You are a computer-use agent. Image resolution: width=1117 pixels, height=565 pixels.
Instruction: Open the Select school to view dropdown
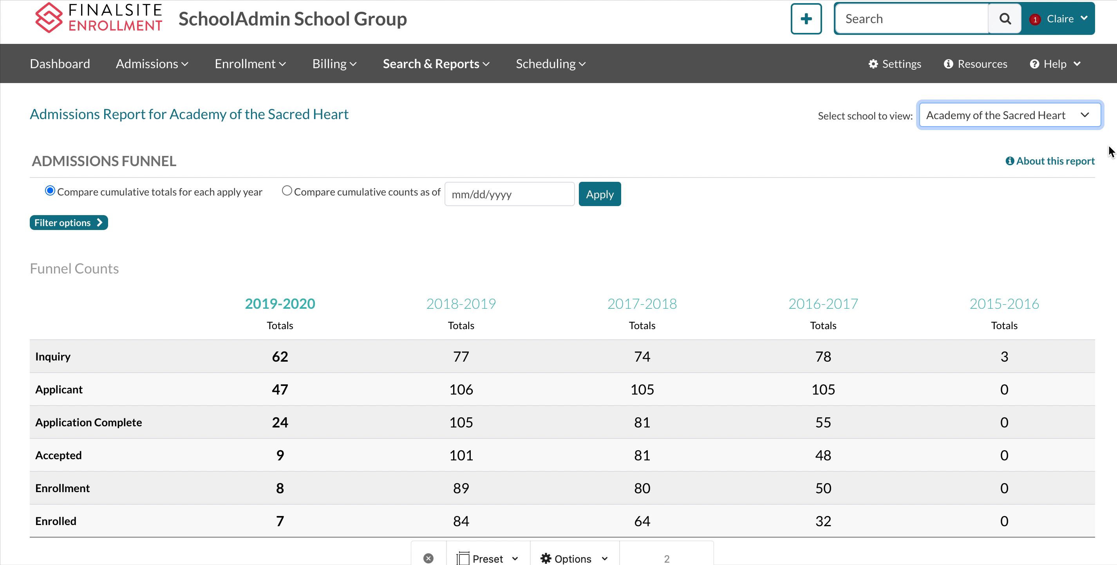pos(1009,115)
